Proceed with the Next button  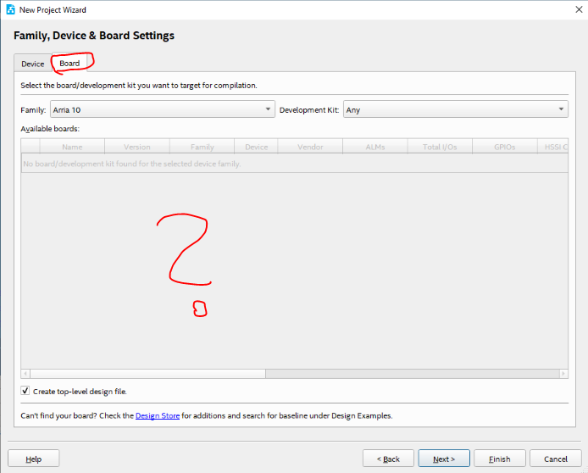[444, 459]
